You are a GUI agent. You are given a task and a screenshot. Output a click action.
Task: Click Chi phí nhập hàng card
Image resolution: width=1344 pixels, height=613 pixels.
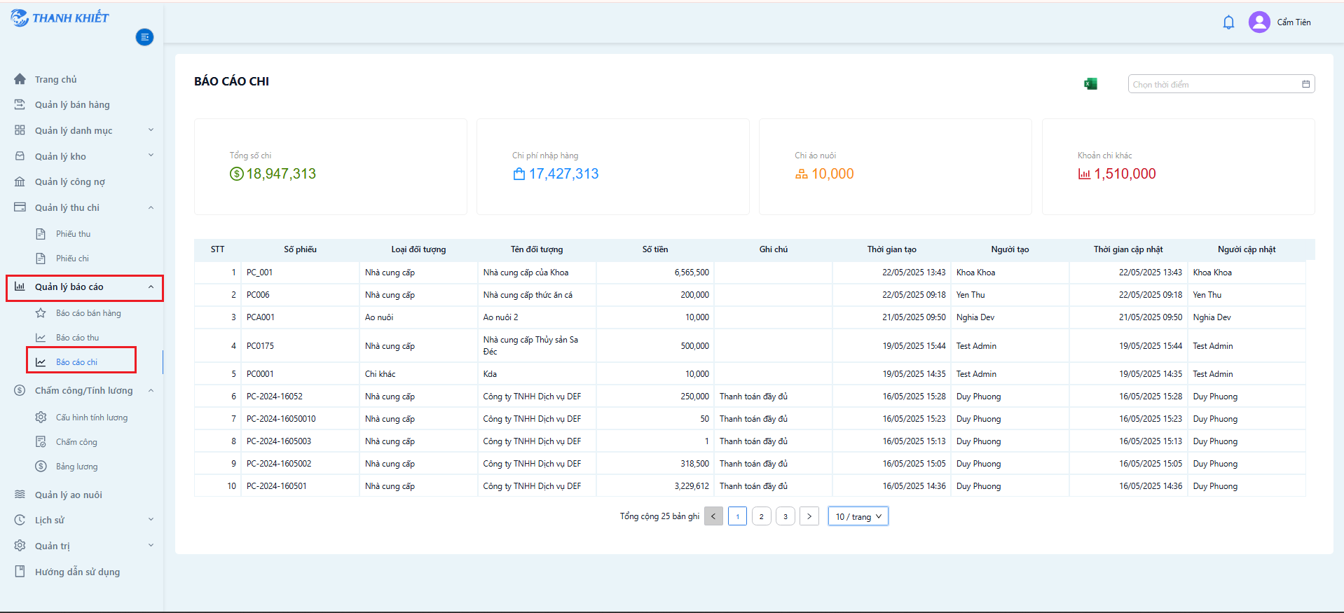(x=613, y=167)
